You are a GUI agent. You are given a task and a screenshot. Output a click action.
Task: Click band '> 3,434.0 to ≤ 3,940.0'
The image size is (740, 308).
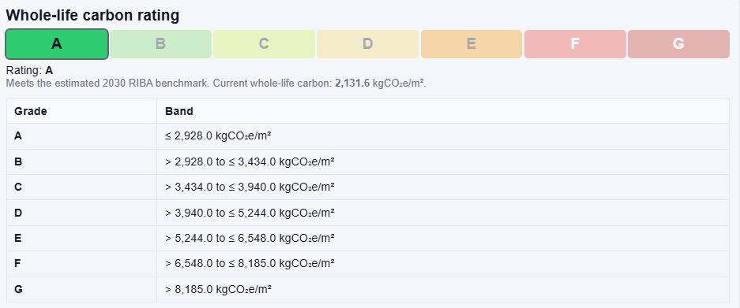coord(250,187)
